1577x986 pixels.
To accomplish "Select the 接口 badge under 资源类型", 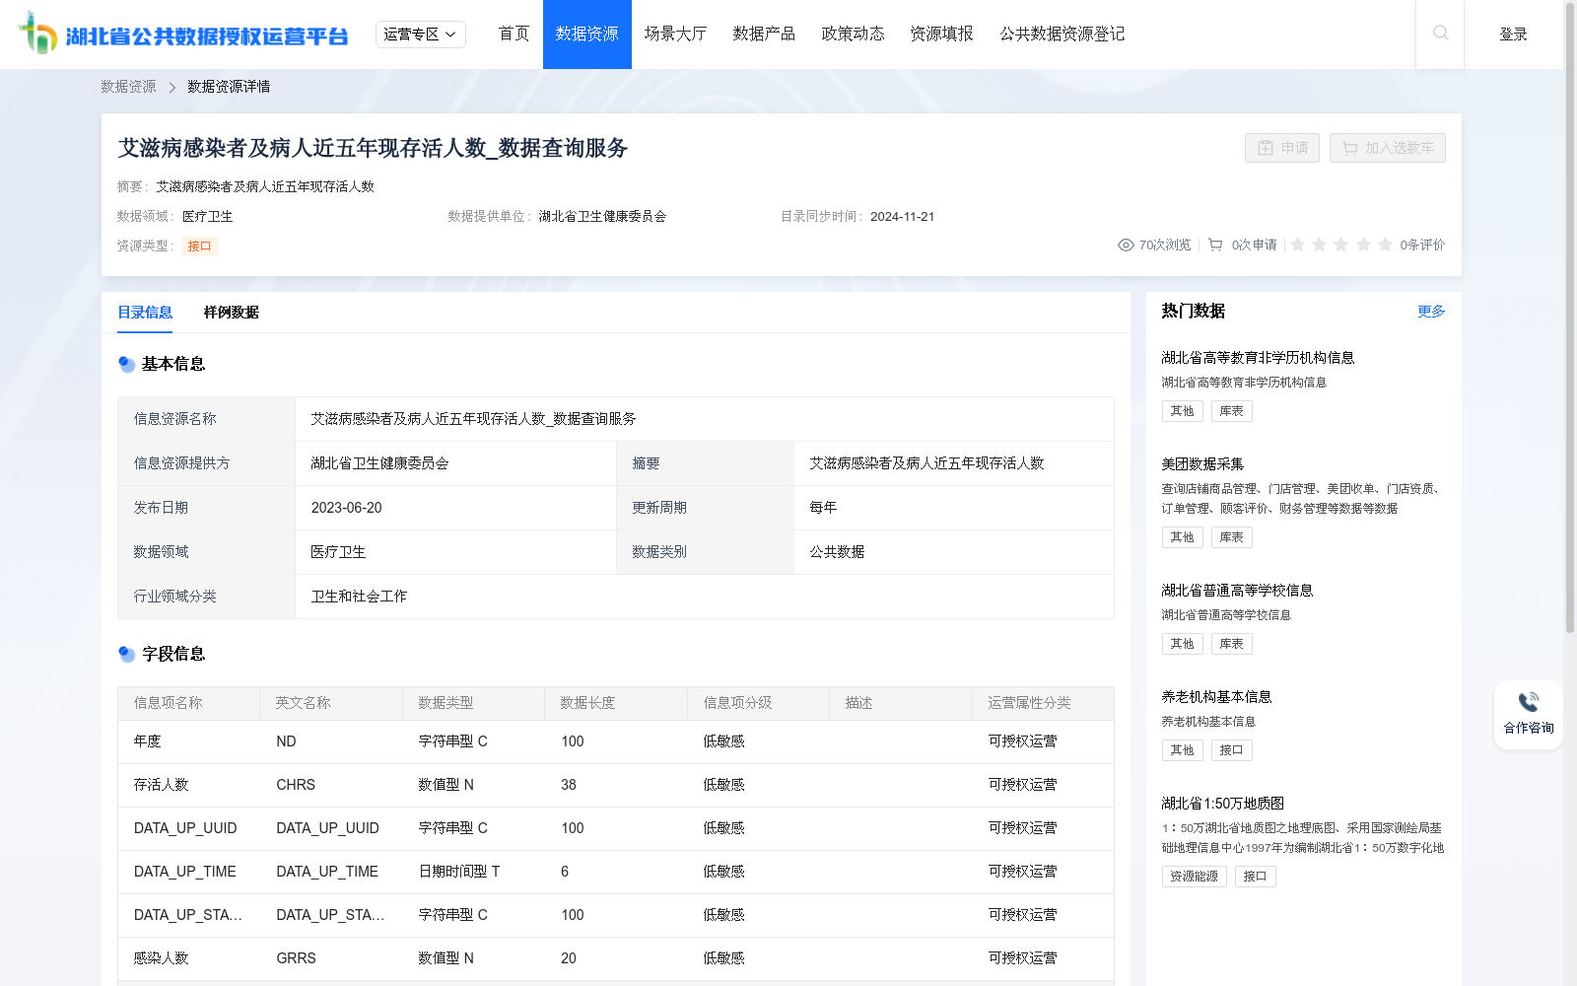I will [201, 246].
